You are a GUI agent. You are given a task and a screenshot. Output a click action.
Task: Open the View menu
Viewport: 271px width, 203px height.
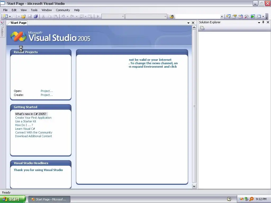point(24,10)
